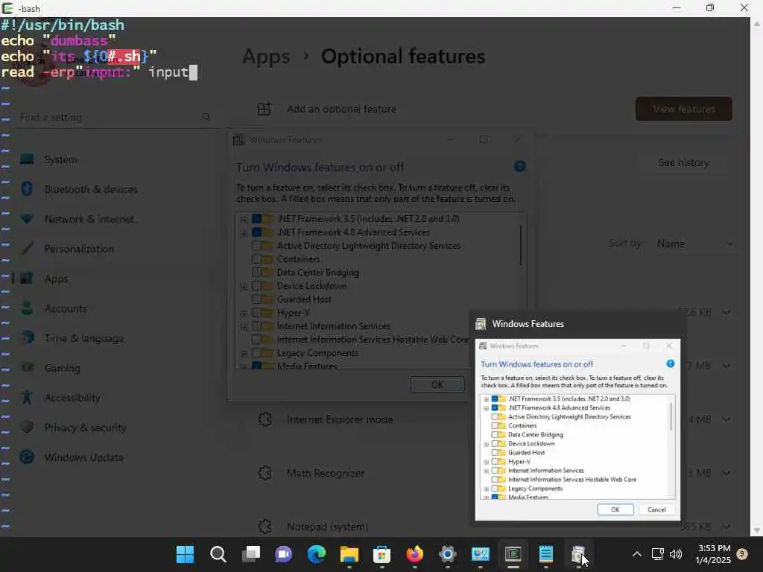Image resolution: width=763 pixels, height=572 pixels.
Task: Click the "#!/usr/bin/bash" line in the terminal
Action: click(63, 25)
